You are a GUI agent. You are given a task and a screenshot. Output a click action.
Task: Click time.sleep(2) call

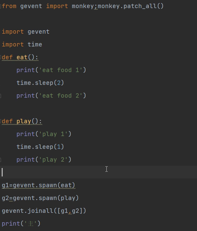40,83
